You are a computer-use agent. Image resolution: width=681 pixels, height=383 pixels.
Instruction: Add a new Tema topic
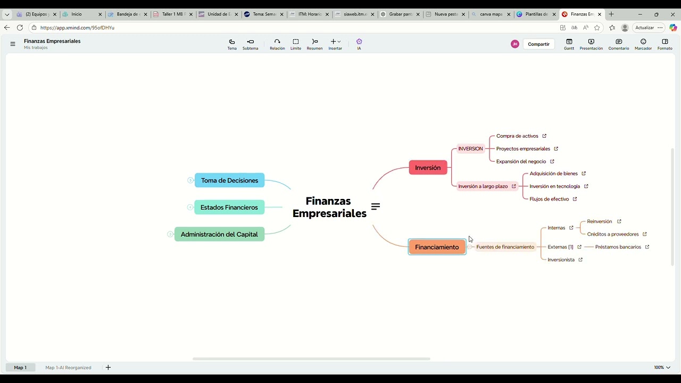(x=232, y=44)
